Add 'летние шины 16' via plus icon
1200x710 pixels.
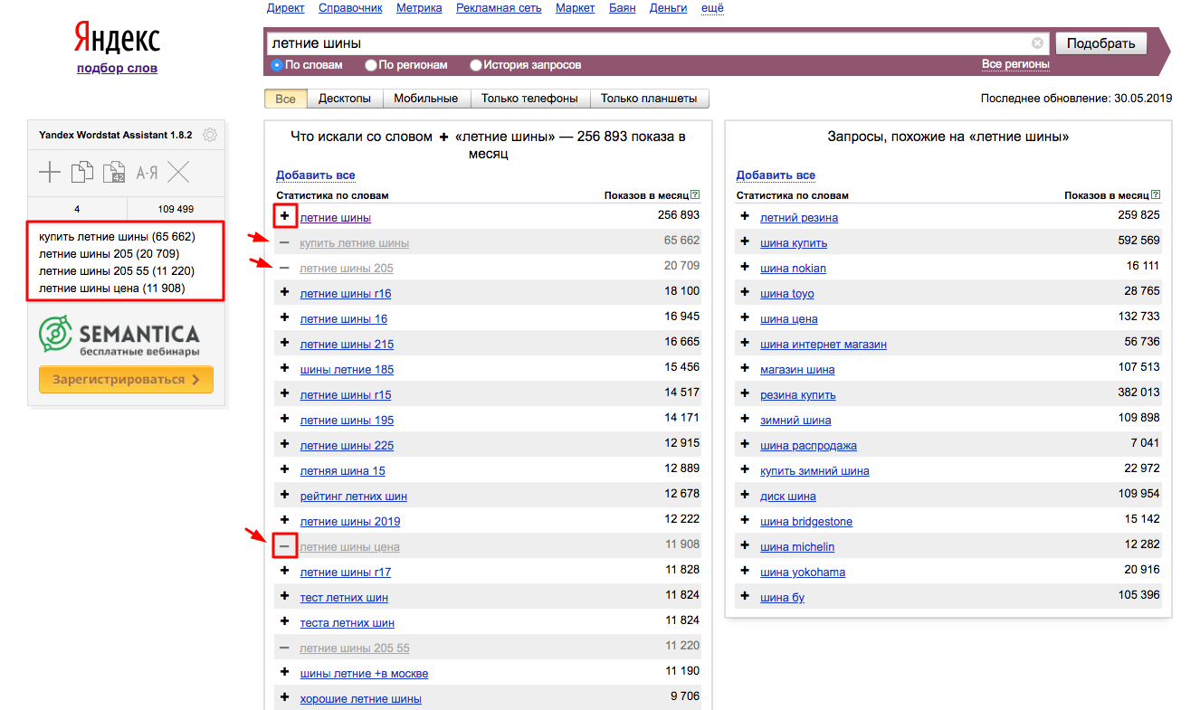coord(285,318)
